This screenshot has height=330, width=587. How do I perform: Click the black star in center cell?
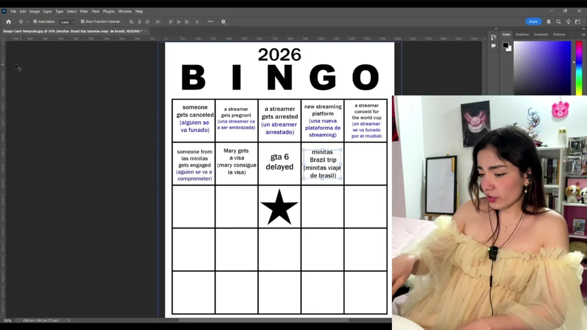[x=279, y=207]
